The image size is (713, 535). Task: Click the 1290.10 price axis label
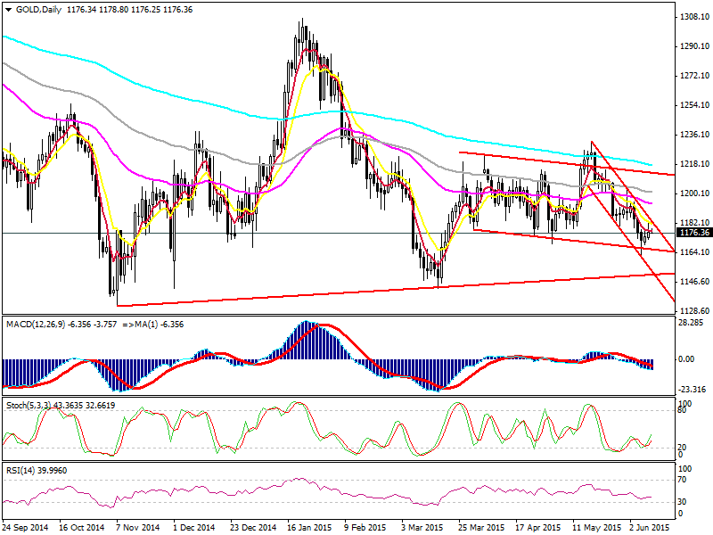click(695, 46)
